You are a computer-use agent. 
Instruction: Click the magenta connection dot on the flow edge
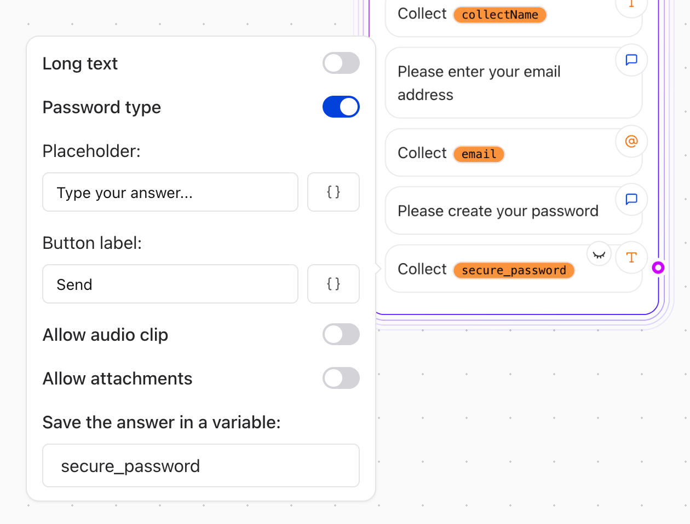(658, 267)
